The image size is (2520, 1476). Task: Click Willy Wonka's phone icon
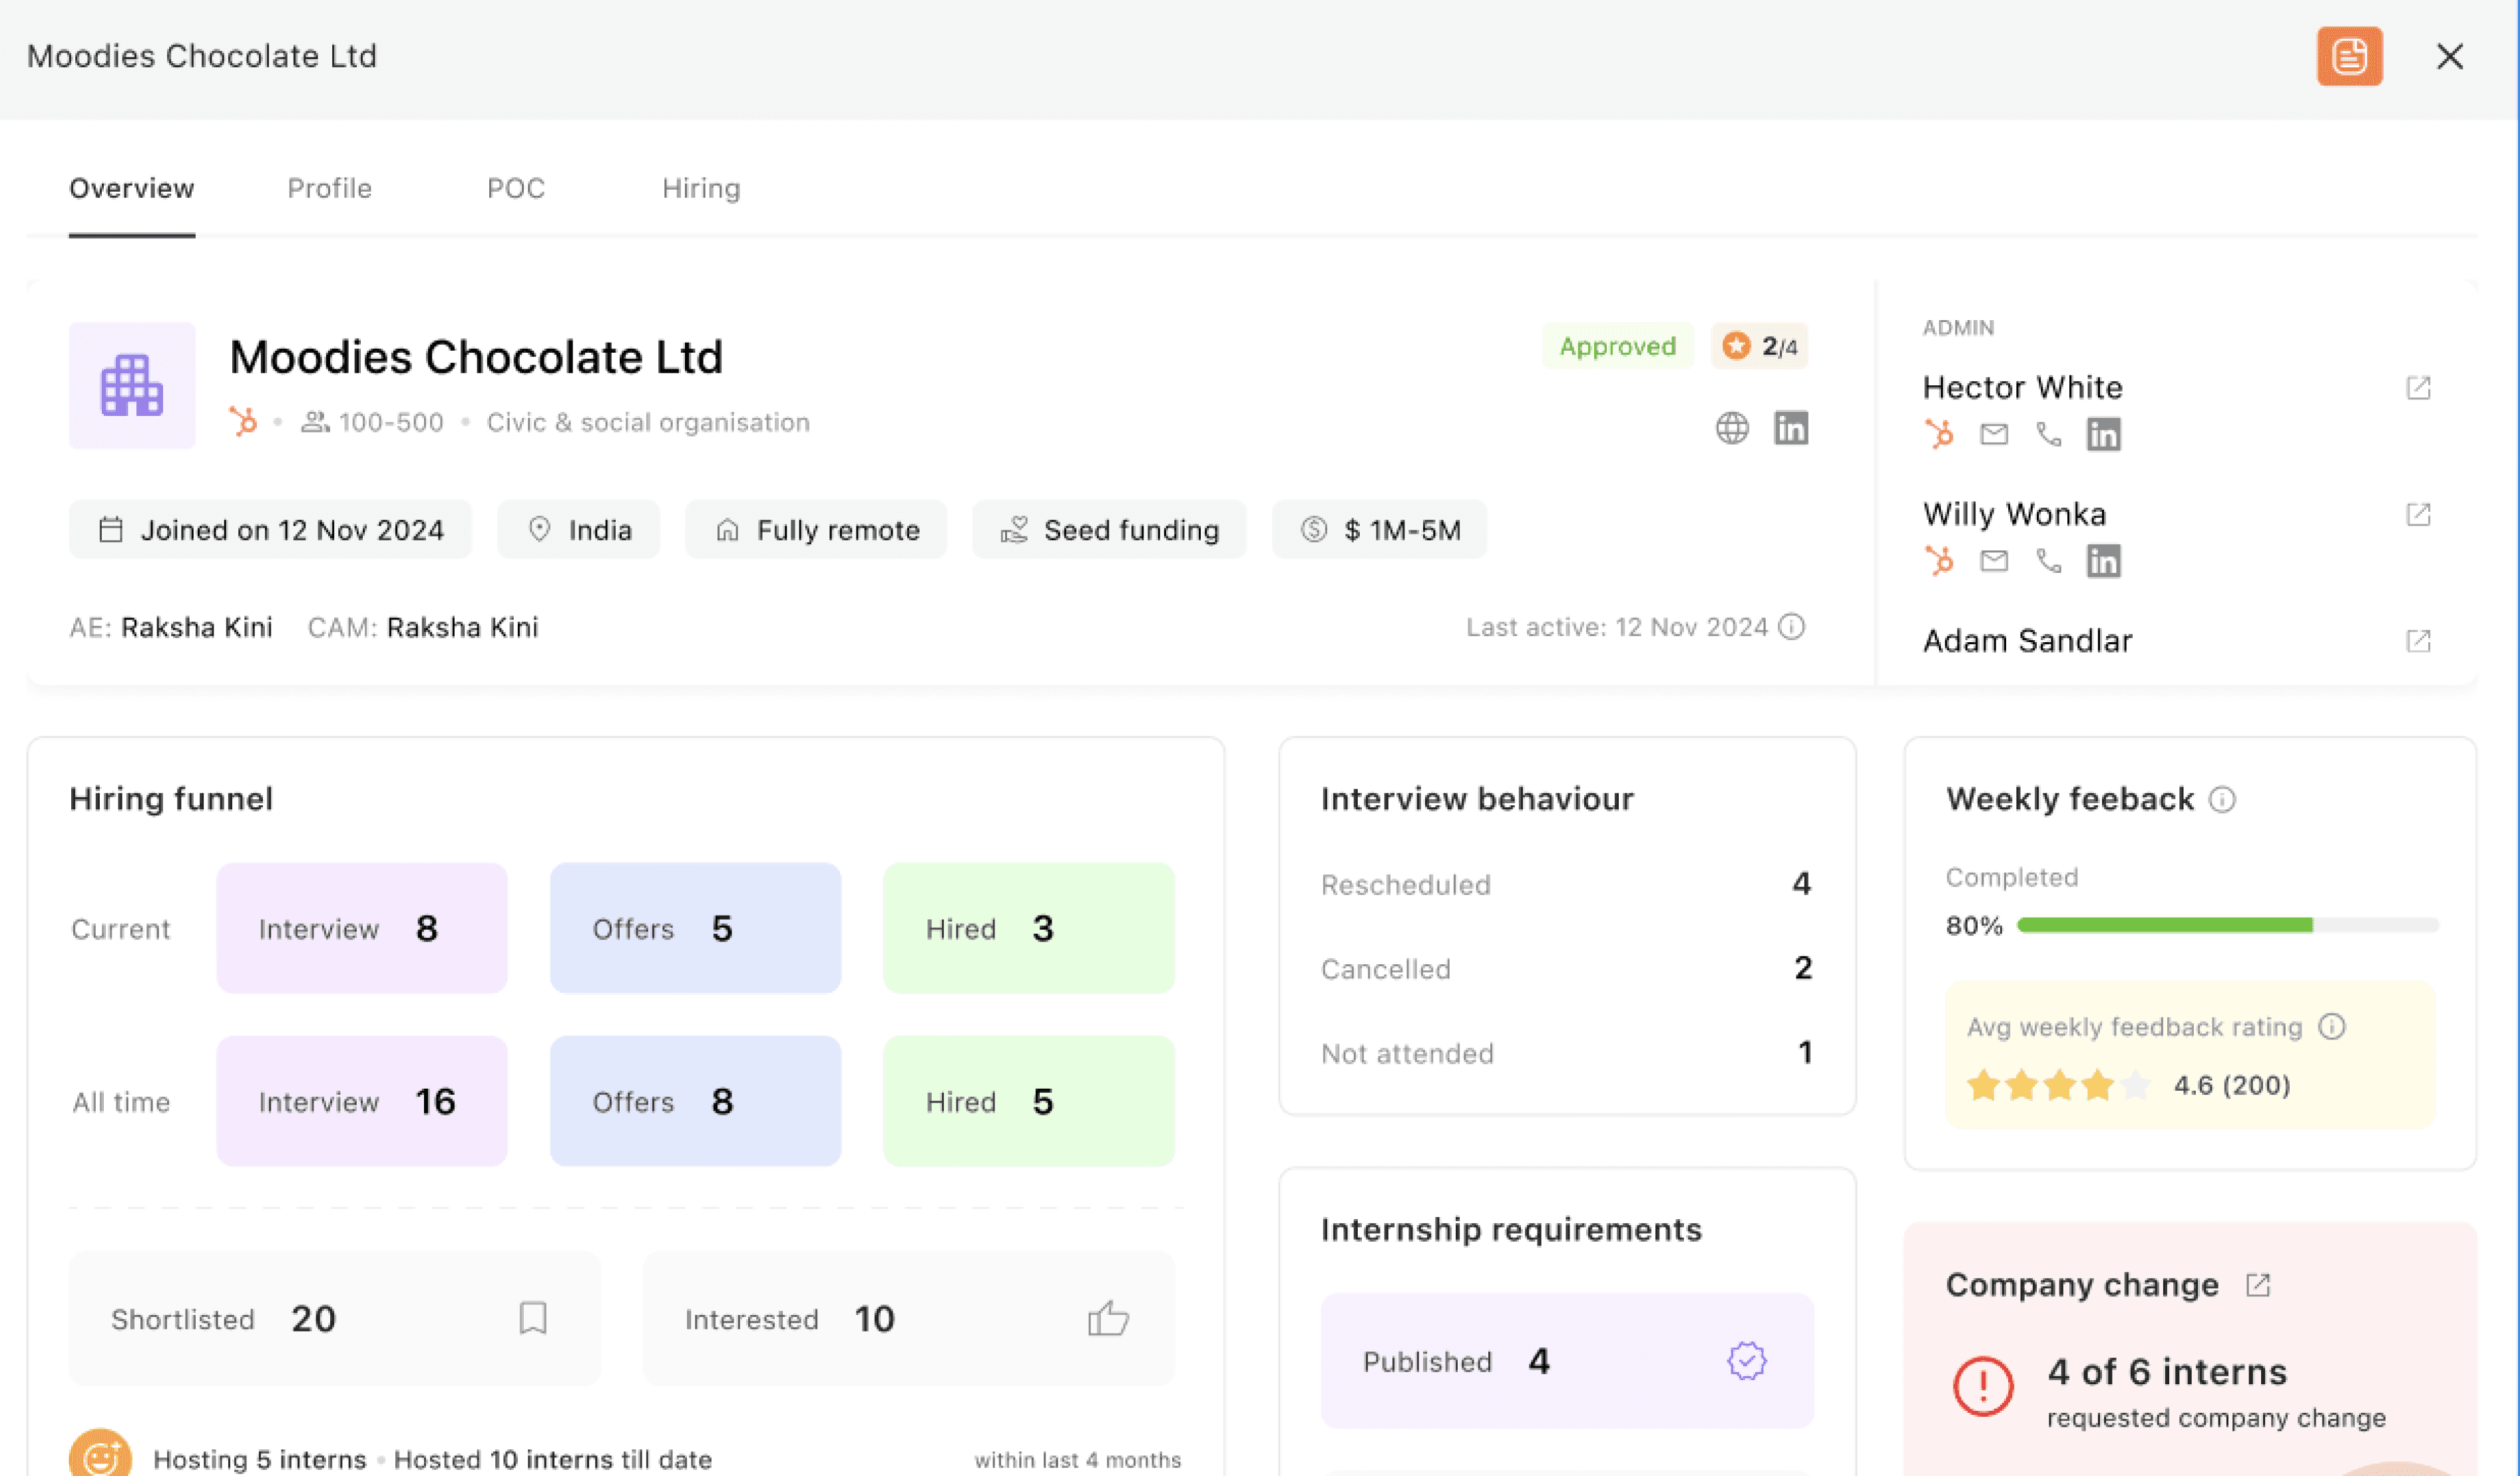pyautogui.click(x=2049, y=561)
